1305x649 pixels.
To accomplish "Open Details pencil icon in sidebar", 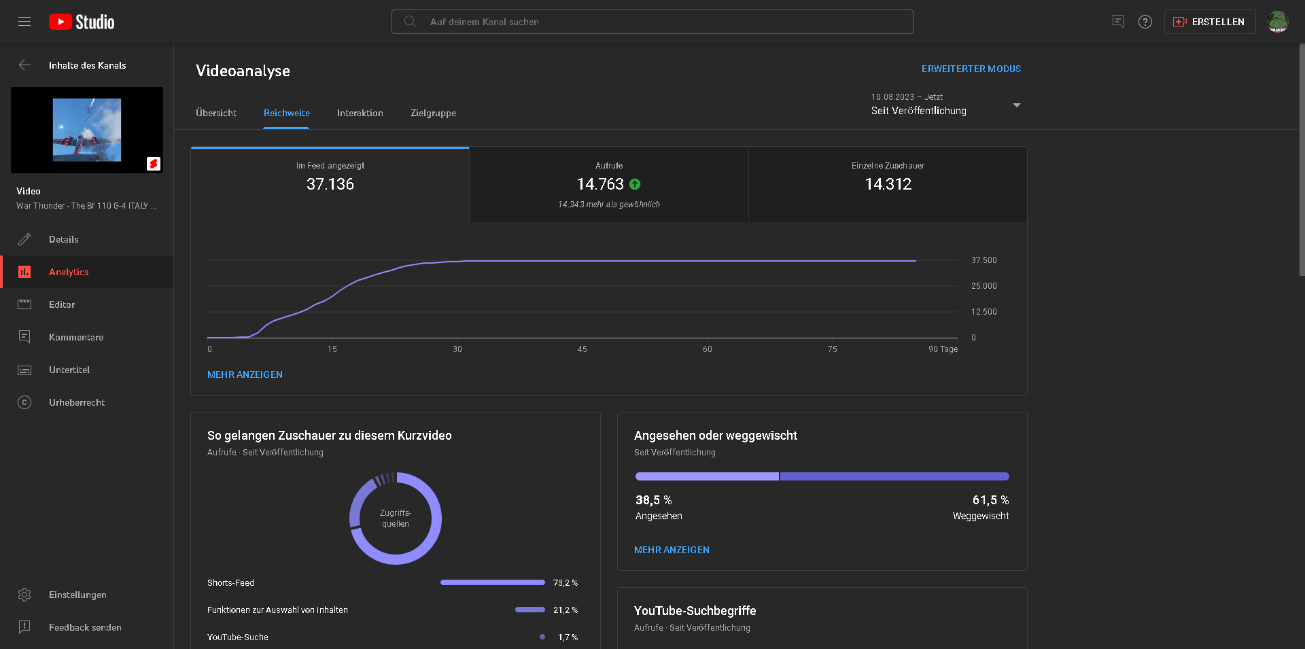I will click(x=24, y=239).
